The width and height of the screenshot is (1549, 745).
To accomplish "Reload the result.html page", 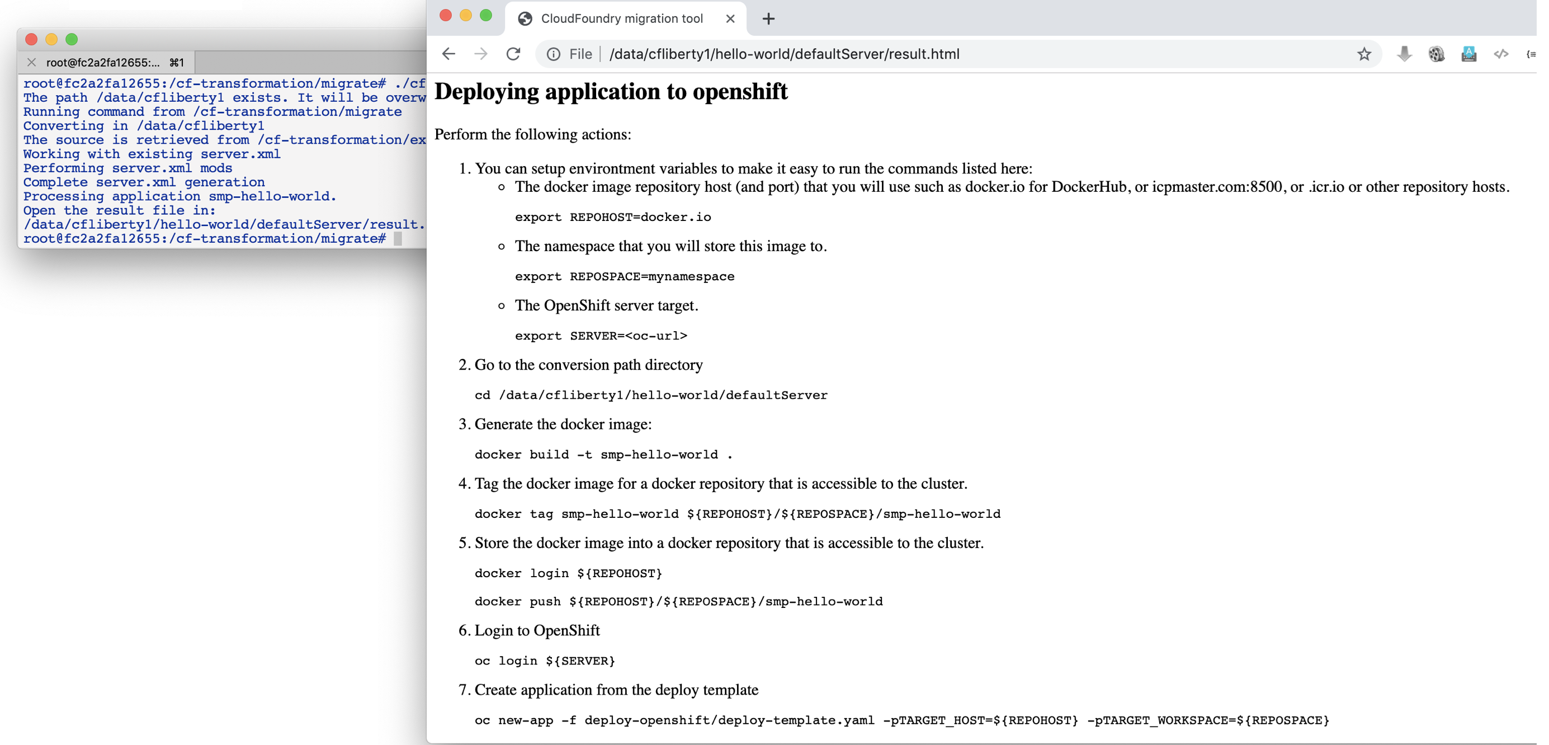I will (513, 54).
